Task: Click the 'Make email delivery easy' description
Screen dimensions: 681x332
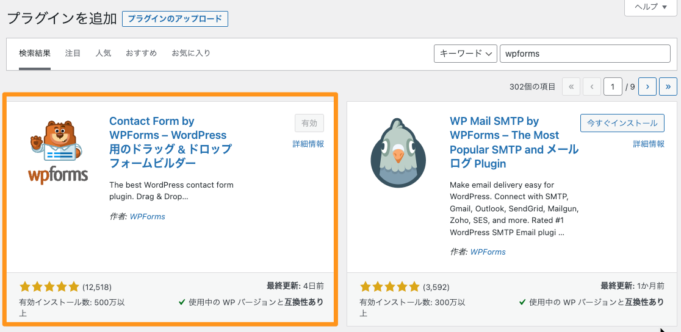Action: pos(514,208)
